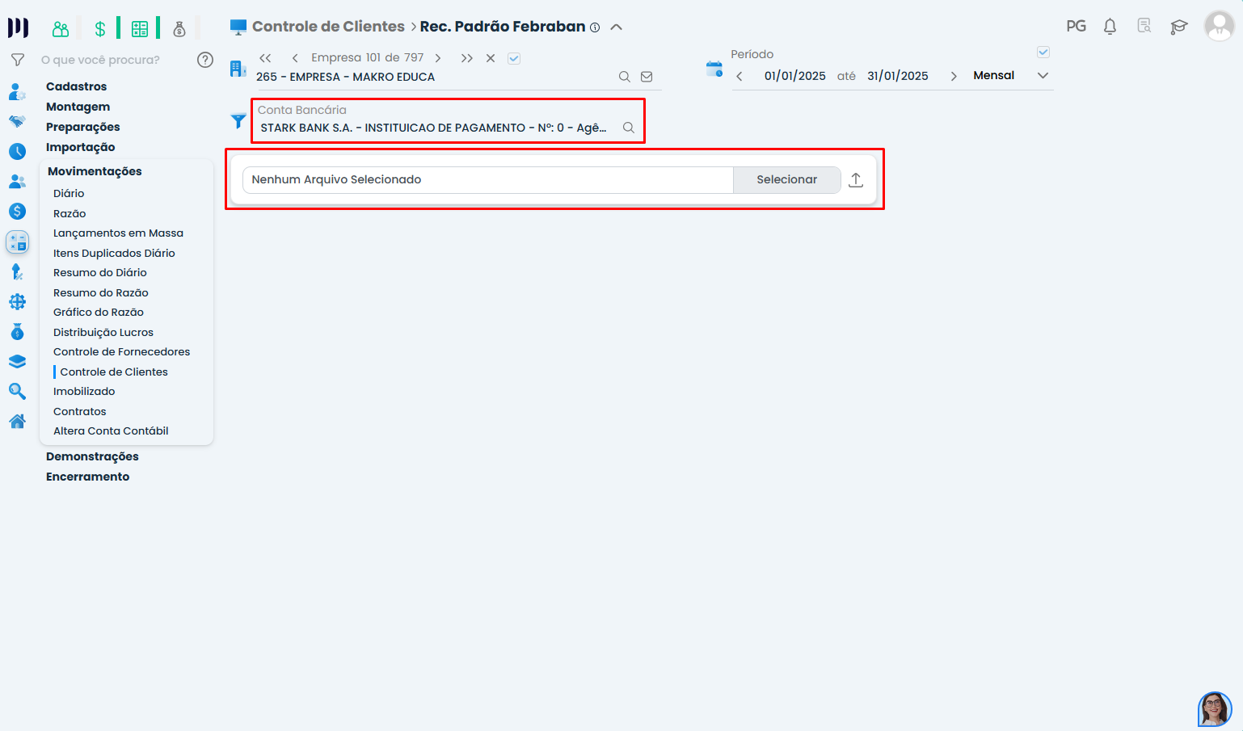Viewport: 1243px width, 731px height.
Task: Click the blue filter funnel by Conta Bancária
Action: 238,121
